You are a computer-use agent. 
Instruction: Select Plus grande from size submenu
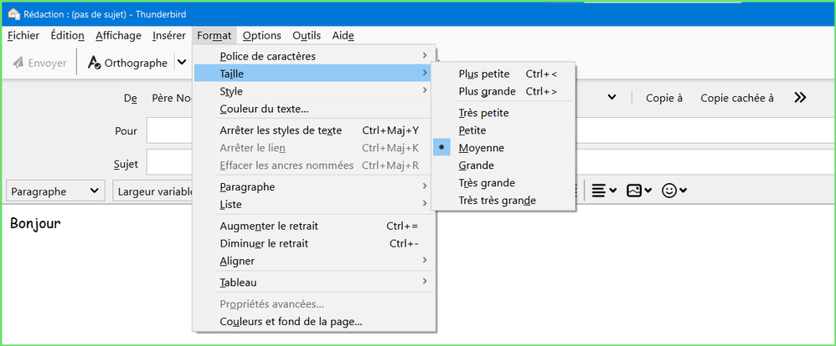coord(487,91)
